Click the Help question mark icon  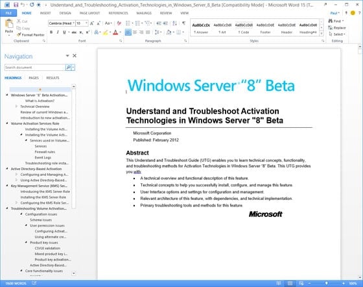tap(359, 13)
